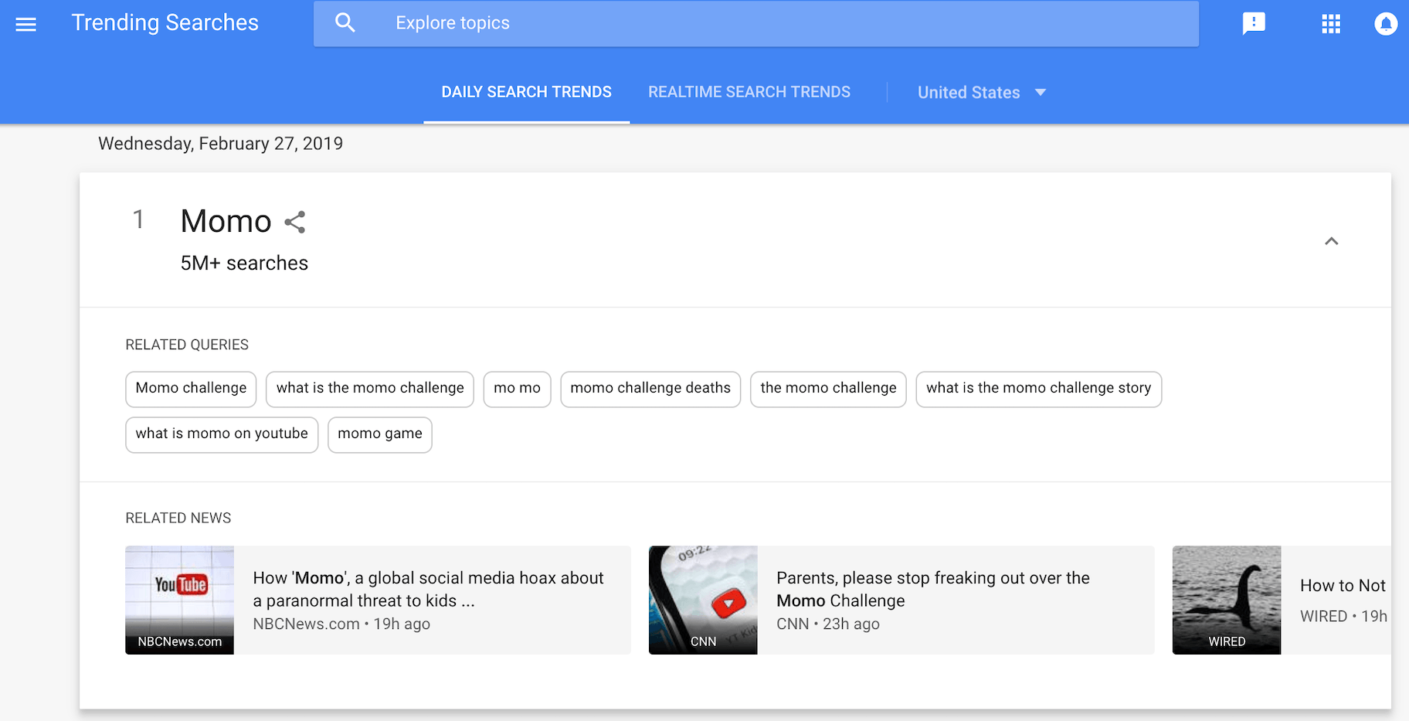Share the Momo trending search
This screenshot has width=1409, height=721.
coord(295,223)
